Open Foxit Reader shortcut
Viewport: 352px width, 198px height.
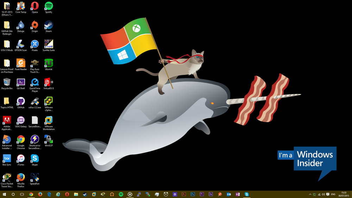coord(21,65)
